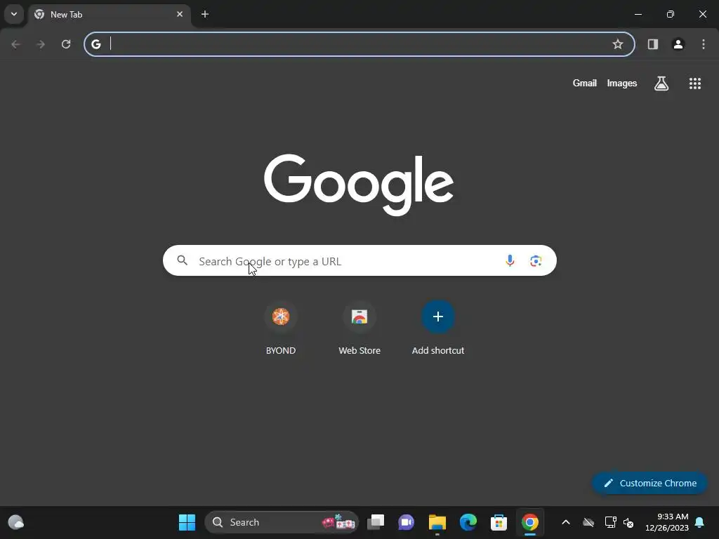Start voice search with microphone icon
Image resolution: width=719 pixels, height=539 pixels.
(x=510, y=260)
